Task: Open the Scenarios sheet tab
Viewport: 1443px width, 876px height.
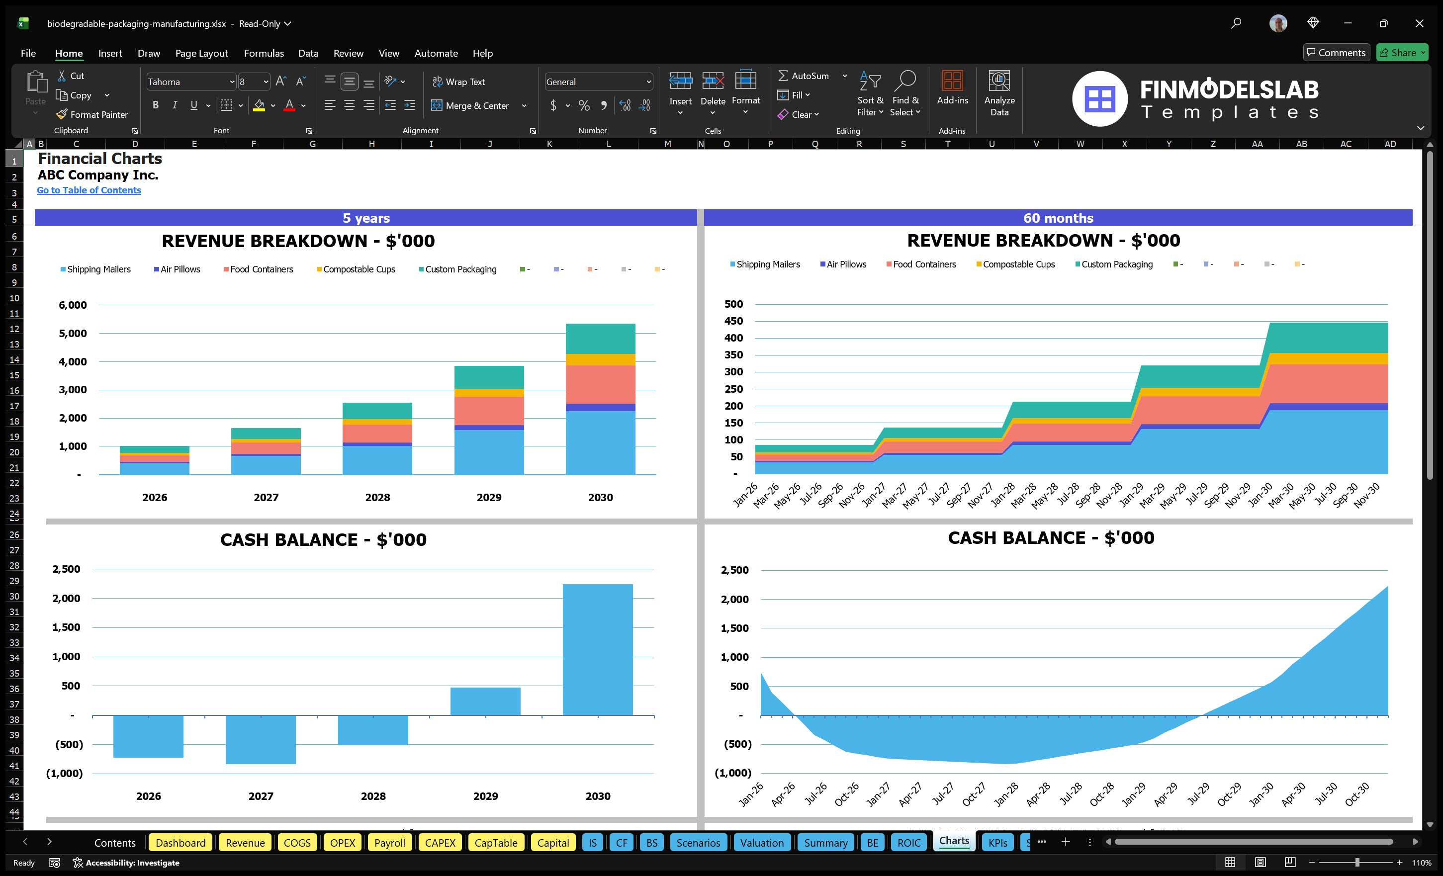Action: click(698, 843)
